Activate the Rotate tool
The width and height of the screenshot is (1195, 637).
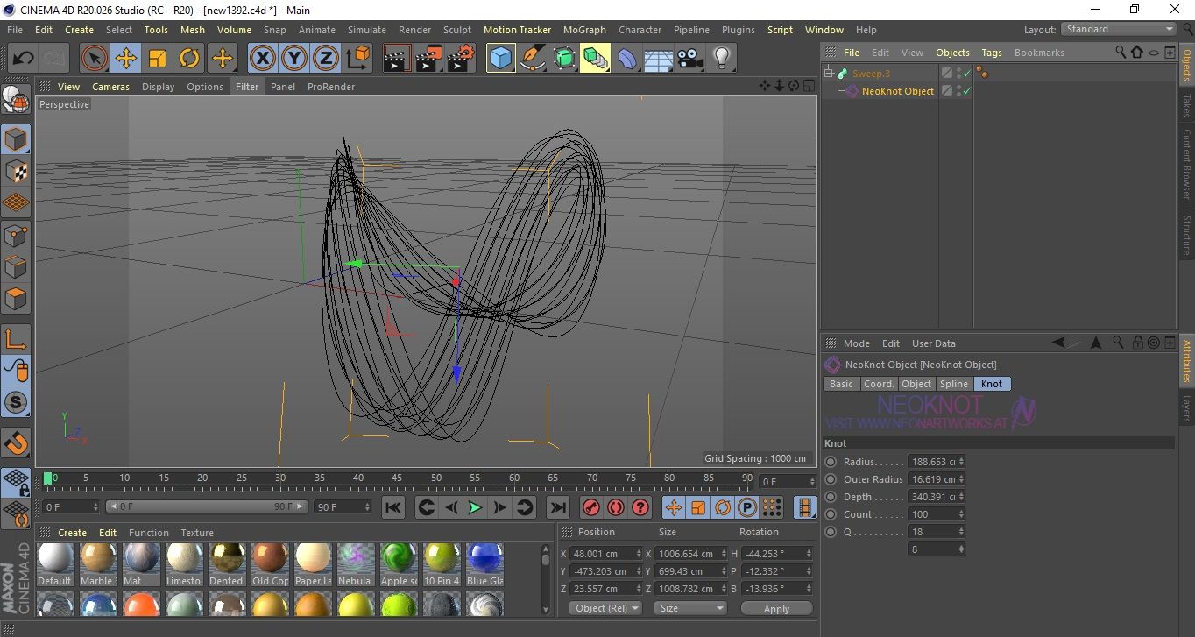[189, 59]
